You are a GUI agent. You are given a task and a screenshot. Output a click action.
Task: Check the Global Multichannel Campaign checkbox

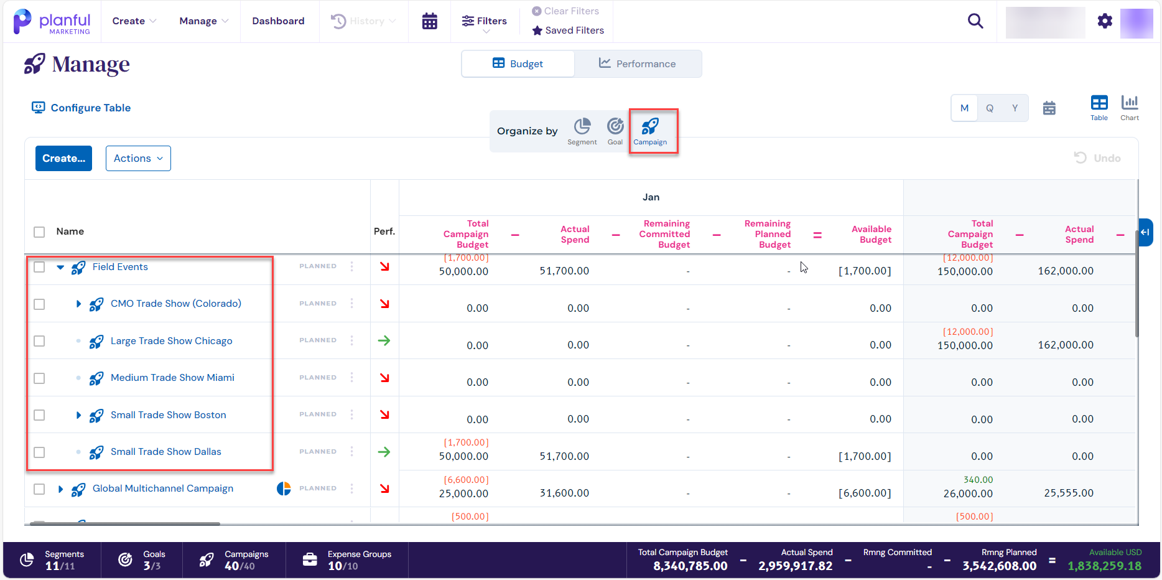coord(39,489)
